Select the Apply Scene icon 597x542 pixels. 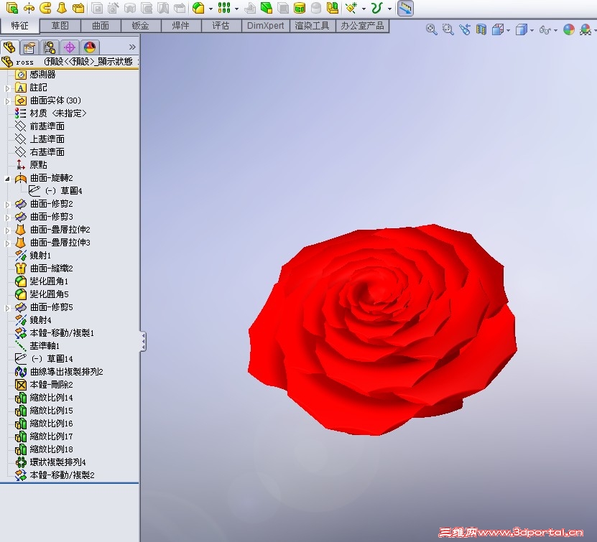tap(585, 30)
